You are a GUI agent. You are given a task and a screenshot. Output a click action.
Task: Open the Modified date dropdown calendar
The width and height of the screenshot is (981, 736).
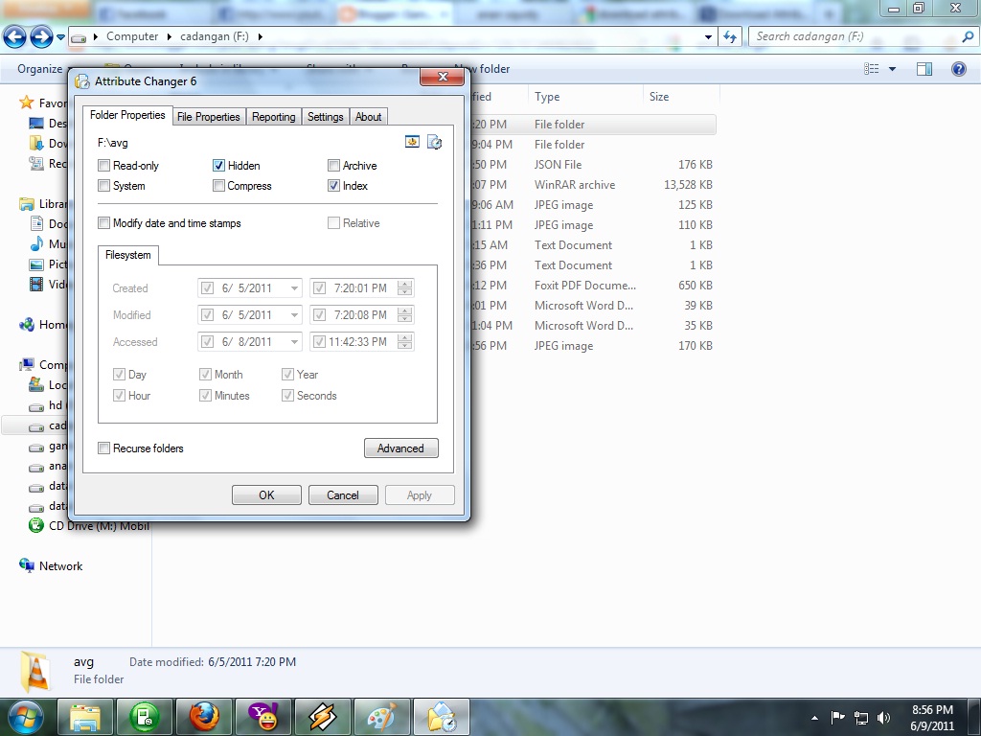click(294, 314)
